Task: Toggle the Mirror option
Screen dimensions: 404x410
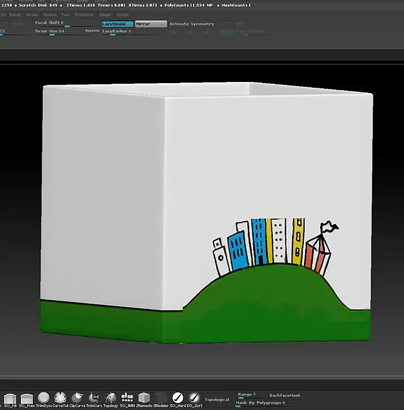Action: point(151,24)
